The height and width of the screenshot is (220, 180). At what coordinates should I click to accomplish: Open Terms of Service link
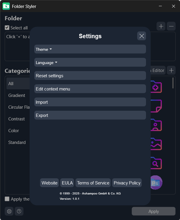click(93, 183)
